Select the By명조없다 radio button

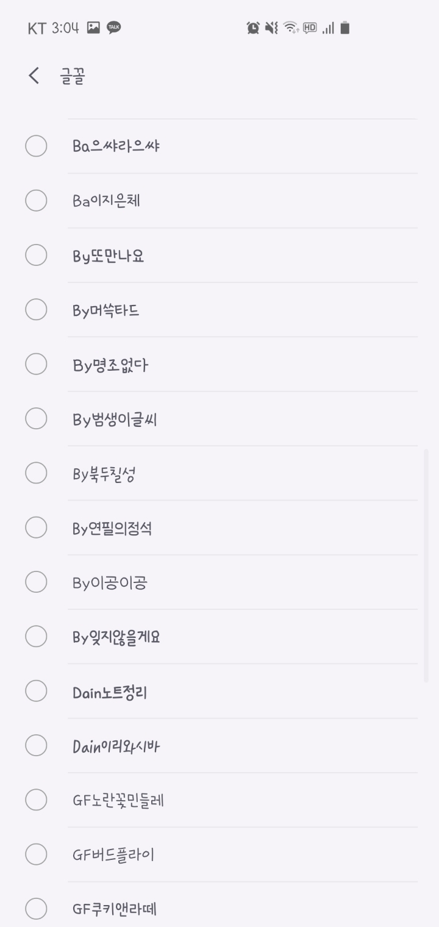36,365
